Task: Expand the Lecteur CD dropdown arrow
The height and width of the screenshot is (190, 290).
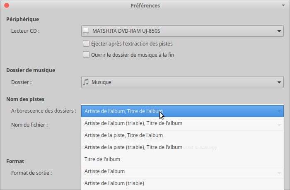Action: pos(279,31)
